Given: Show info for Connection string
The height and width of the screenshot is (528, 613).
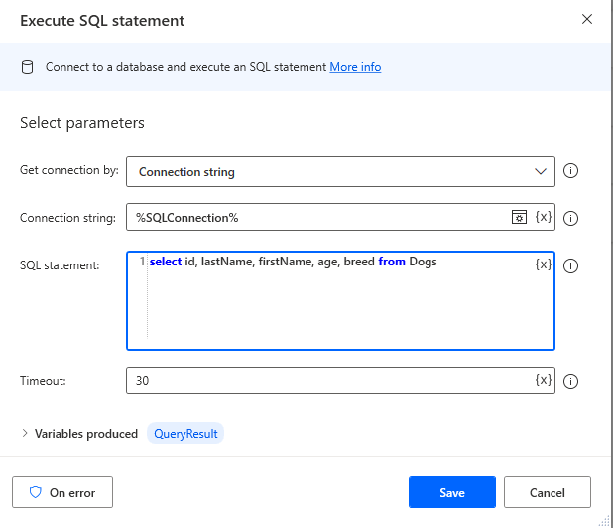Looking at the screenshot, I should 570,218.
